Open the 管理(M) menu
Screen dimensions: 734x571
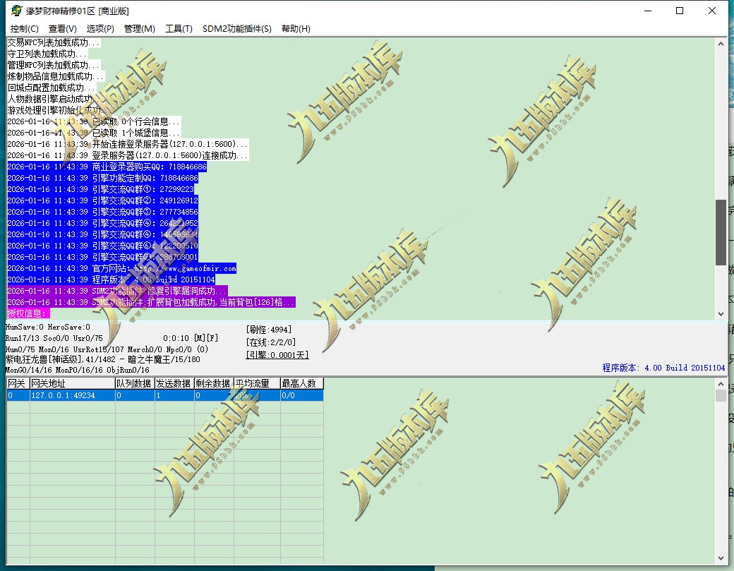point(140,28)
